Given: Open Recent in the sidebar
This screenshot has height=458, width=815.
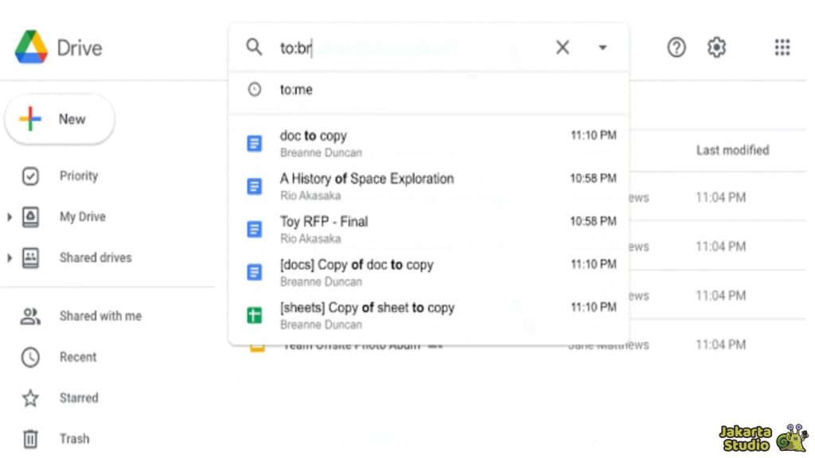Looking at the screenshot, I should point(78,357).
